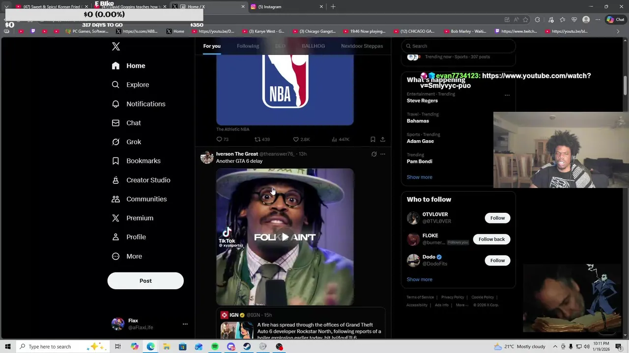Viewport: 629px width, 353px height.
Task: Click the Copilot Chat button
Action: [x=616, y=20]
